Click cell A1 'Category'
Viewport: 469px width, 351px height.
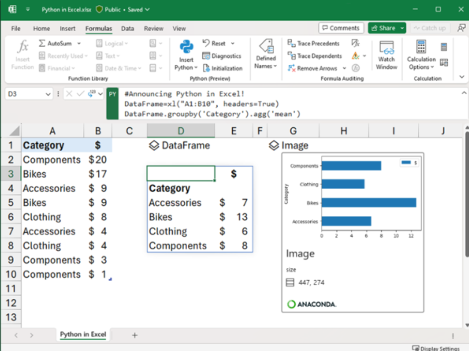tap(53, 145)
